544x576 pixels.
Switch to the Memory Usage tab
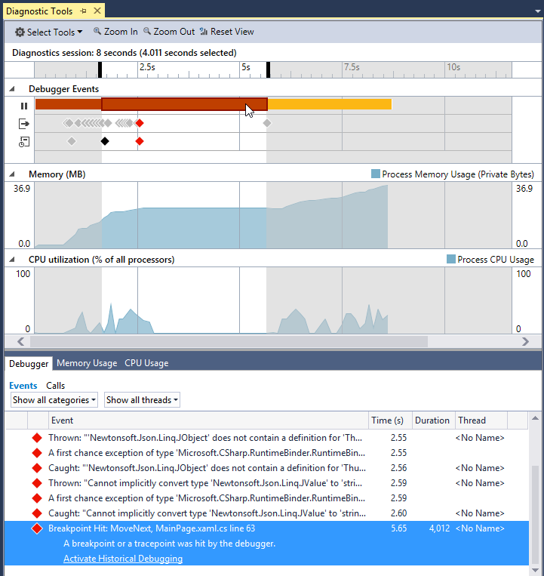click(x=87, y=363)
